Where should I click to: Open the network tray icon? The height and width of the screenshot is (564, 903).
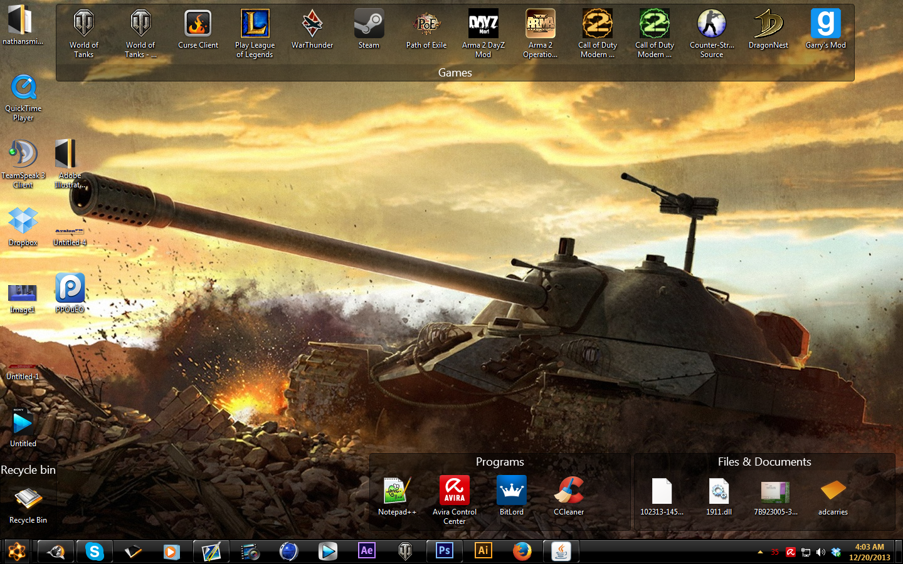806,552
